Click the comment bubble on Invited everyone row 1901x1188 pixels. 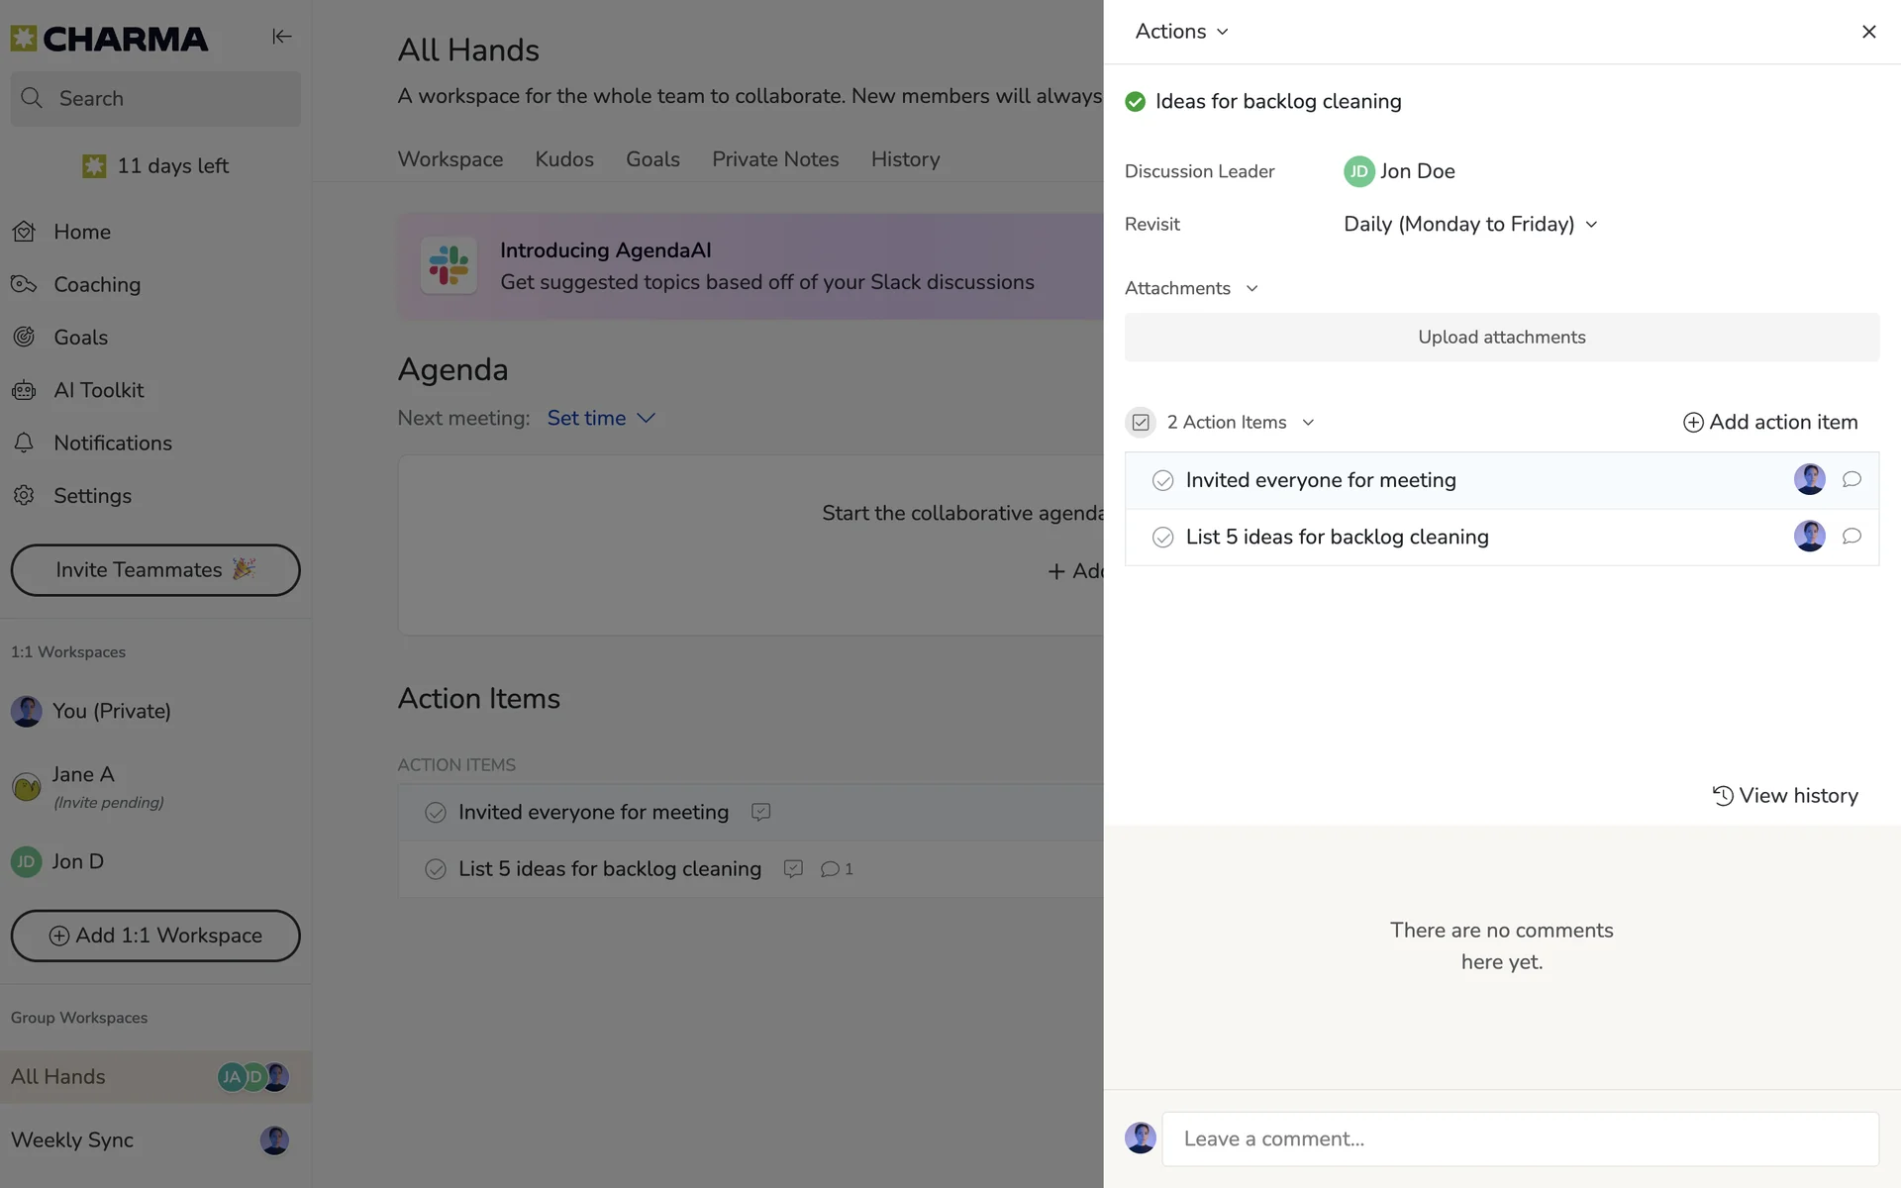pos(1851,480)
